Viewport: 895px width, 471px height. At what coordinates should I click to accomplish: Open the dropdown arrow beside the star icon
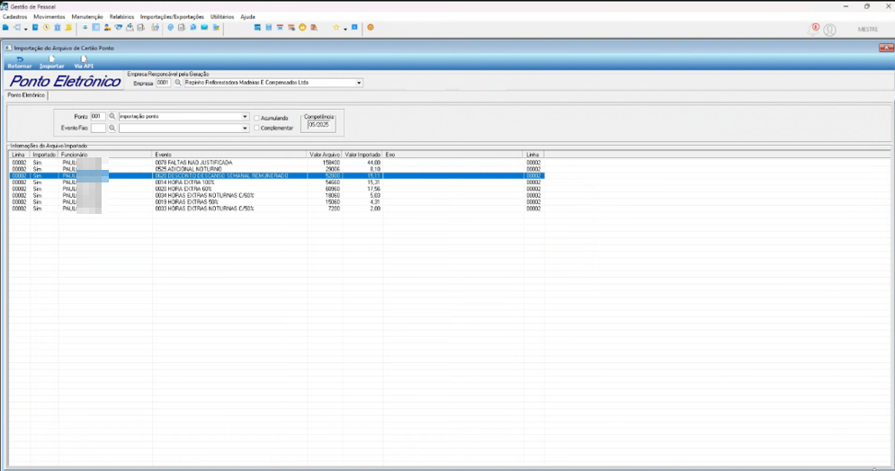click(345, 29)
